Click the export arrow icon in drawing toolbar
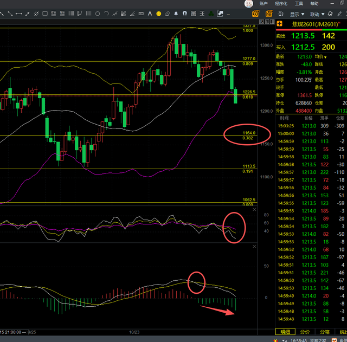347x342 pixels. [220, 14]
